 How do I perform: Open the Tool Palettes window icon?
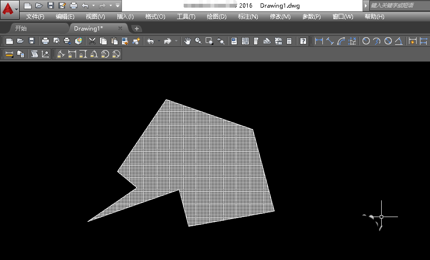[x=256, y=41]
